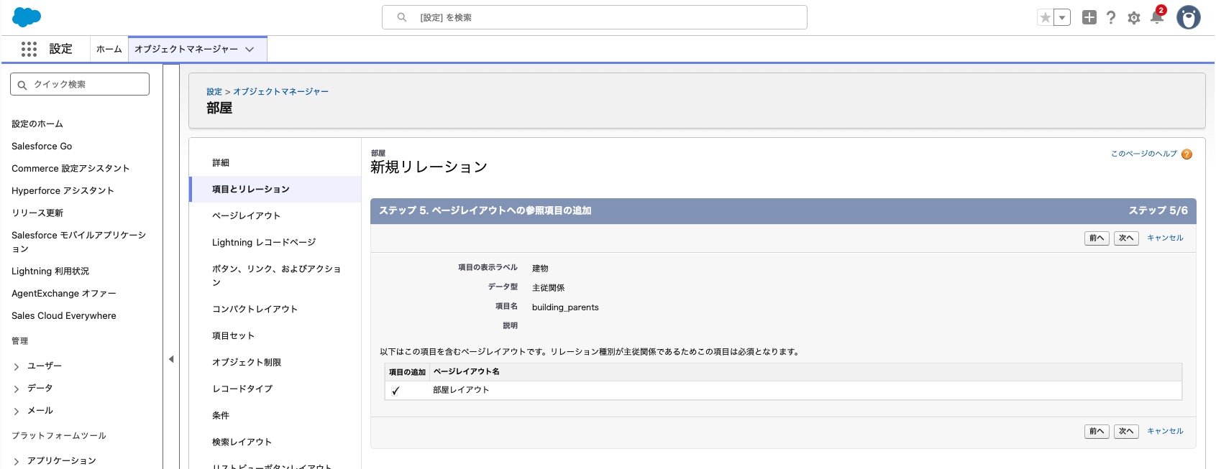Select ボタン、リンク、およびアクション menu item
Viewport: 1216px width, 469px height.
(275, 276)
